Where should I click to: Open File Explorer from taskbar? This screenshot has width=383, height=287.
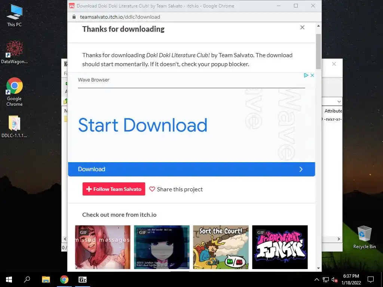point(46,280)
